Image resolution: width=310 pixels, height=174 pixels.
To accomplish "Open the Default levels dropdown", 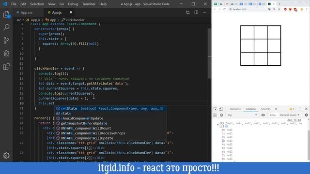I will pos(290,115).
